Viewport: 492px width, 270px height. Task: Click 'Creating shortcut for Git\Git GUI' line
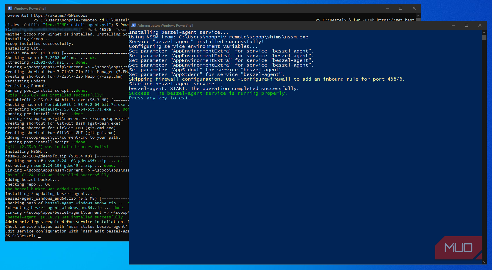click(x=61, y=133)
